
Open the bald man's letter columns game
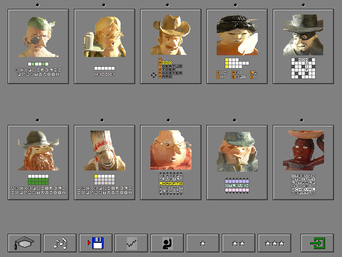tap(171, 162)
